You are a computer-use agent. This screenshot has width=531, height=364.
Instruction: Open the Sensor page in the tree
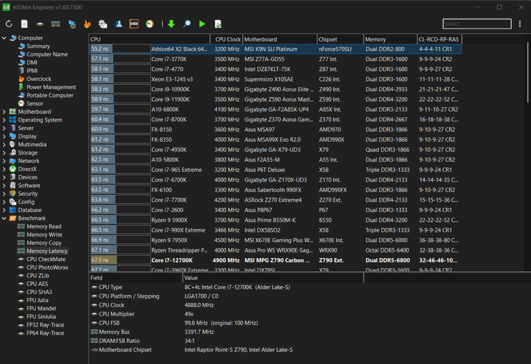pos(35,103)
